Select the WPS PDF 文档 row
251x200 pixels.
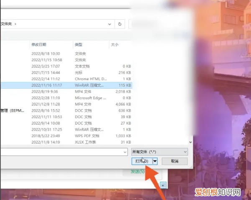[x=66, y=136]
